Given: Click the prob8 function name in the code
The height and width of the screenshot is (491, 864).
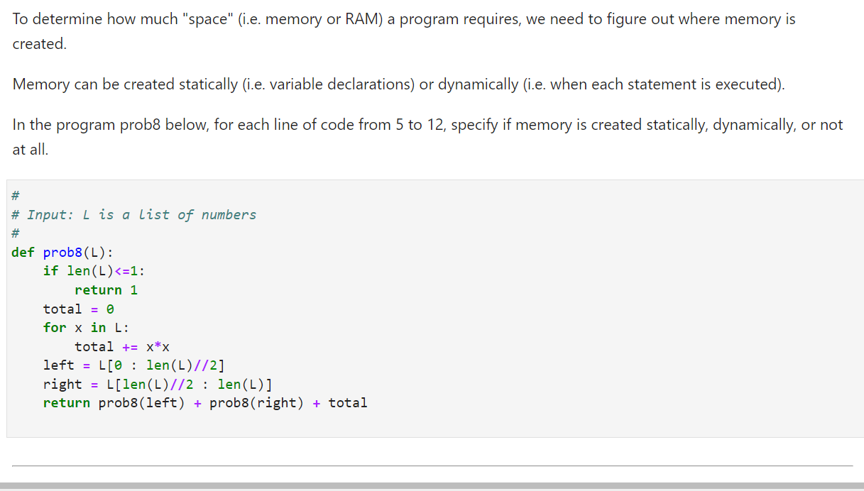Looking at the screenshot, I should 62,252.
